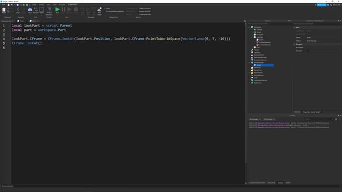Switch to the HOME ribbon tab

click(34, 5)
